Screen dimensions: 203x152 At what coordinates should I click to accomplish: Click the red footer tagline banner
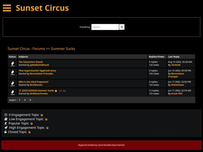[101, 145]
